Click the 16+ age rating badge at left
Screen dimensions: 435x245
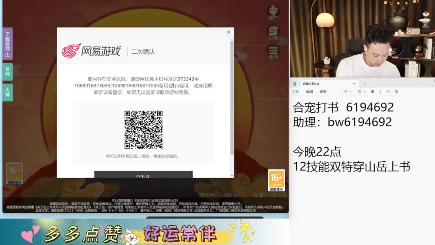[x=14, y=173]
